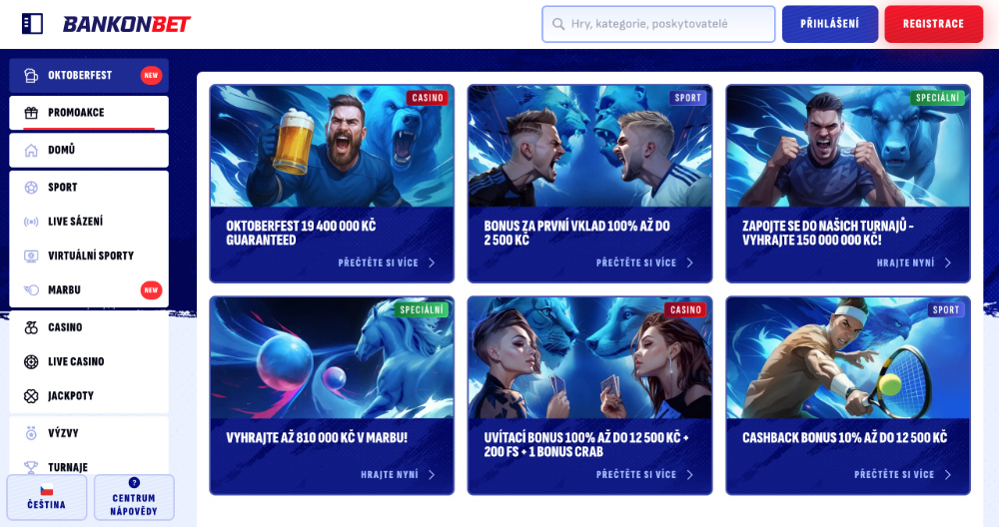Click the title Oktoberfest 19 400 000 Kč Guaranteed

tap(301, 233)
